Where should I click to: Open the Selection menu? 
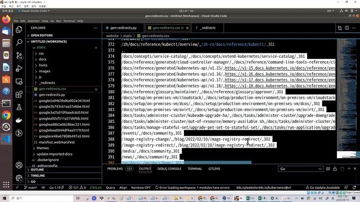34,21
